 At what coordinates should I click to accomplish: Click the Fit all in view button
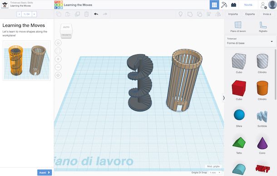[x=58, y=51]
